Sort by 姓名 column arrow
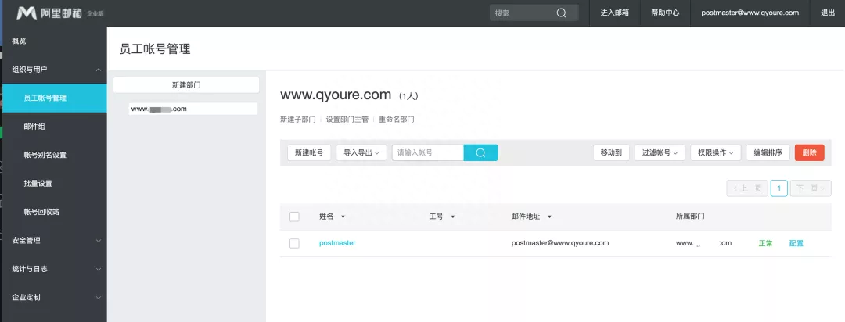This screenshot has width=845, height=322. coord(343,216)
